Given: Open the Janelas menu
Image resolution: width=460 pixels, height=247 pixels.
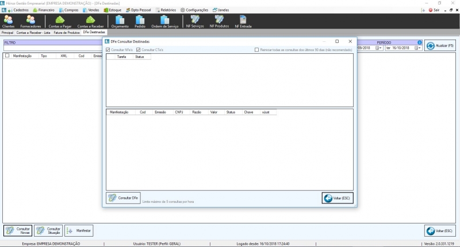Looking at the screenshot, I should (221, 10).
